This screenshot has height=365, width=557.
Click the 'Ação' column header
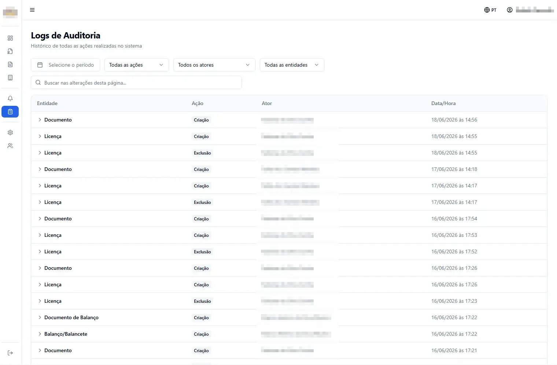click(198, 103)
